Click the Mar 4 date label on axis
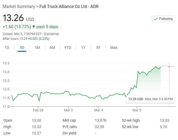Viewport: 178px width, 140px height. (x=99, y=110)
